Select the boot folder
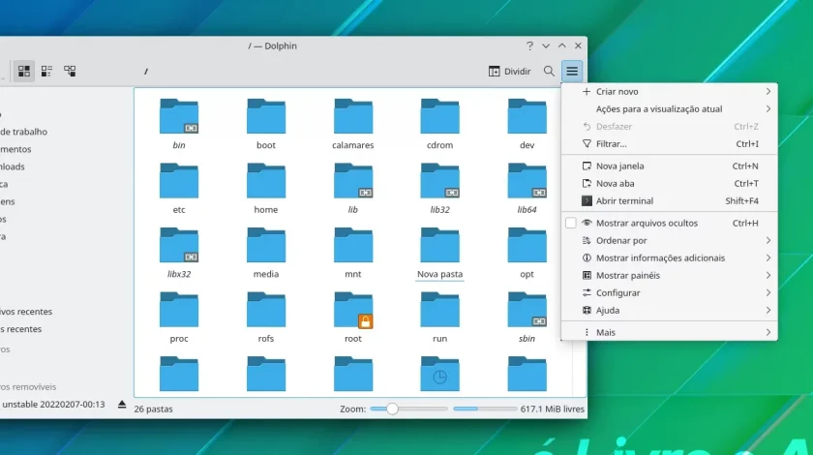Screen dimensions: 813x455 pos(266,124)
